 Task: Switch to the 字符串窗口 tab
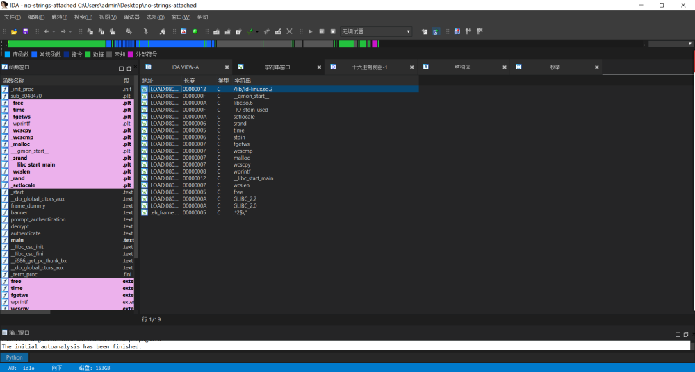[277, 67]
